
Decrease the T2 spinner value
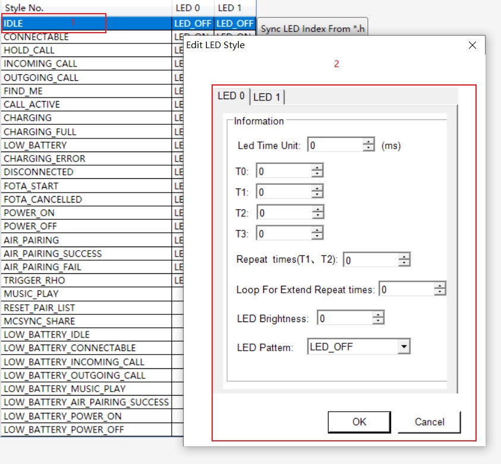tap(317, 216)
